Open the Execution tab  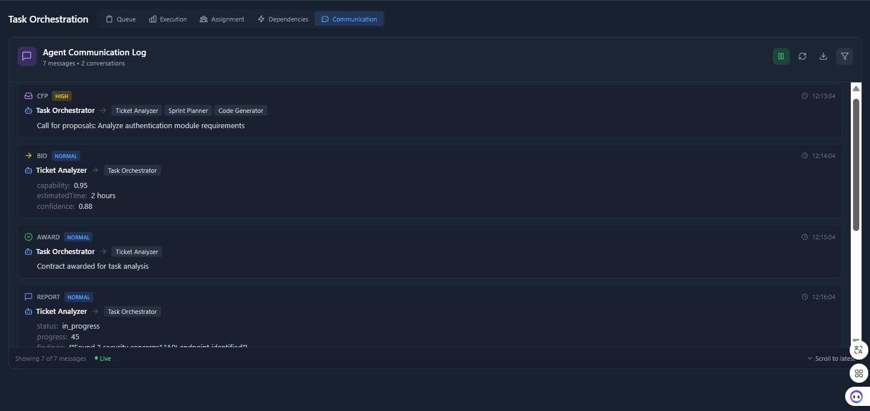(x=168, y=19)
